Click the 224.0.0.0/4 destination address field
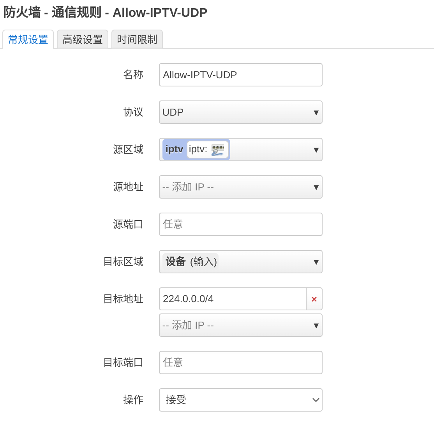The image size is (434, 433). pyautogui.click(x=233, y=299)
